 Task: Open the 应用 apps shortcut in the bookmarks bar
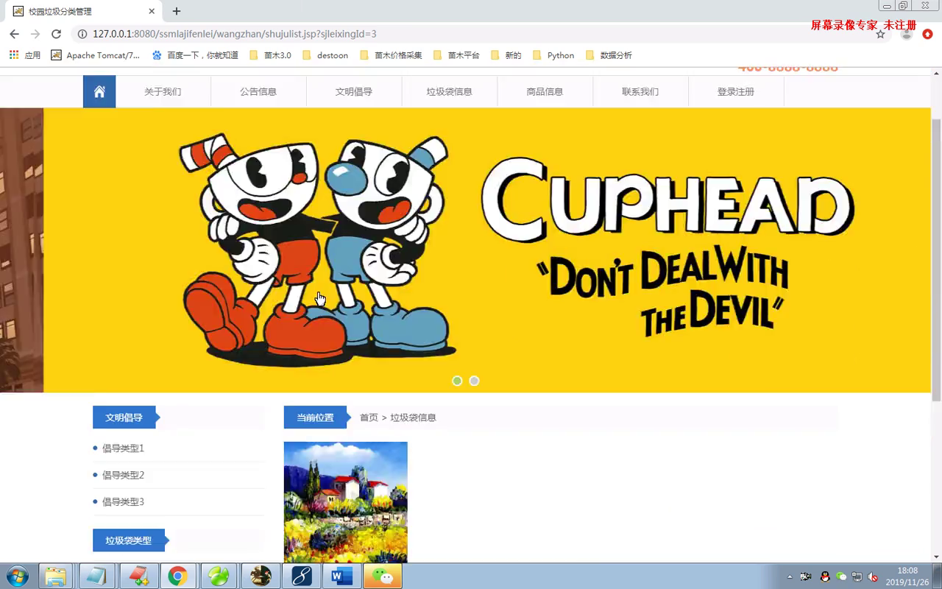(25, 55)
